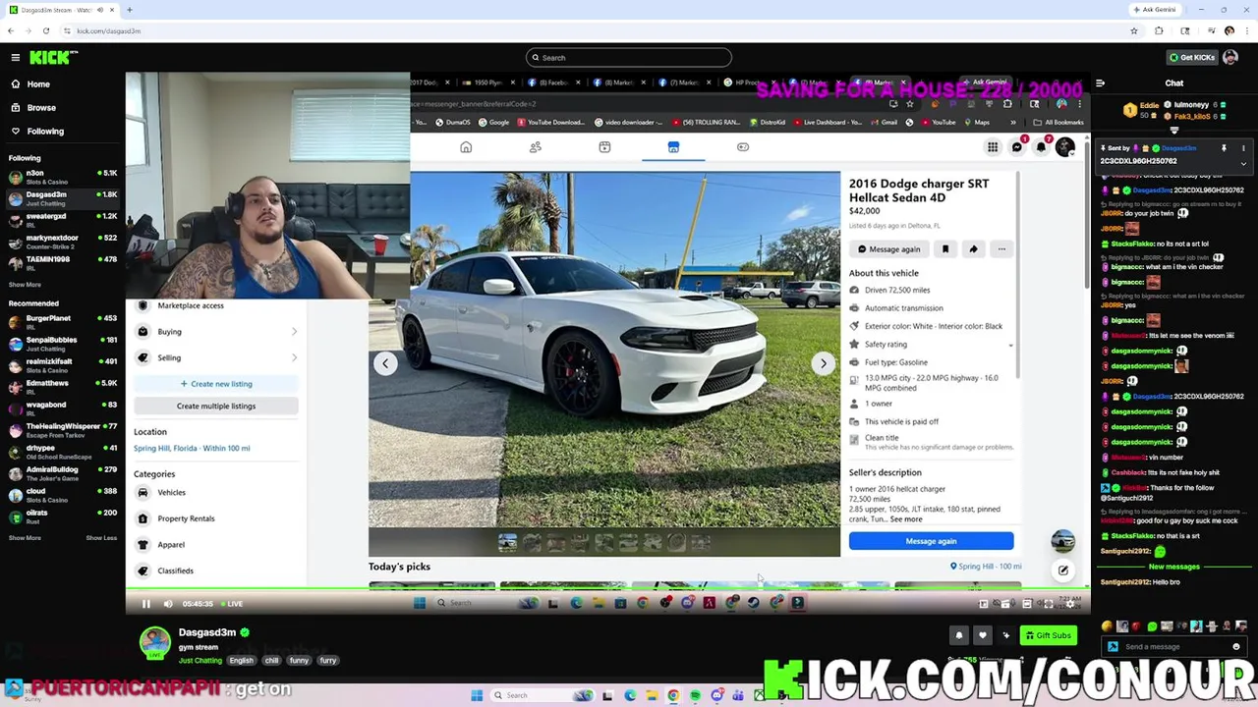The height and width of the screenshot is (707, 1258).
Task: Share the Dodge Charger listing
Action: point(973,249)
